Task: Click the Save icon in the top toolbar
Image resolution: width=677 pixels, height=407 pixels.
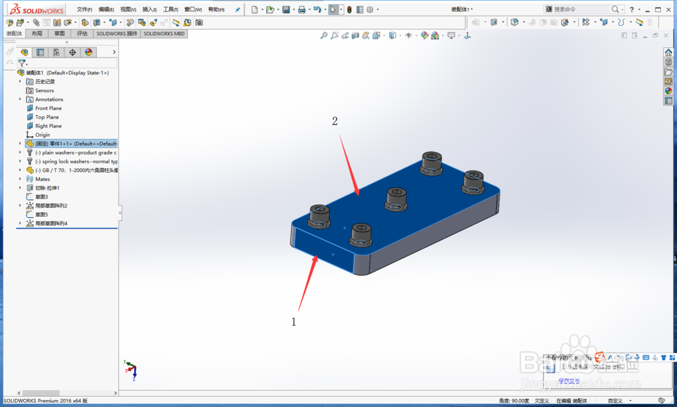Action: point(286,9)
